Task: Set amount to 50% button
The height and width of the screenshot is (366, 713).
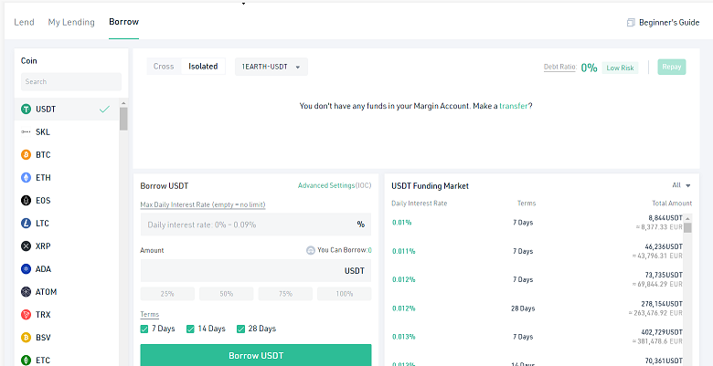Action: pyautogui.click(x=227, y=294)
